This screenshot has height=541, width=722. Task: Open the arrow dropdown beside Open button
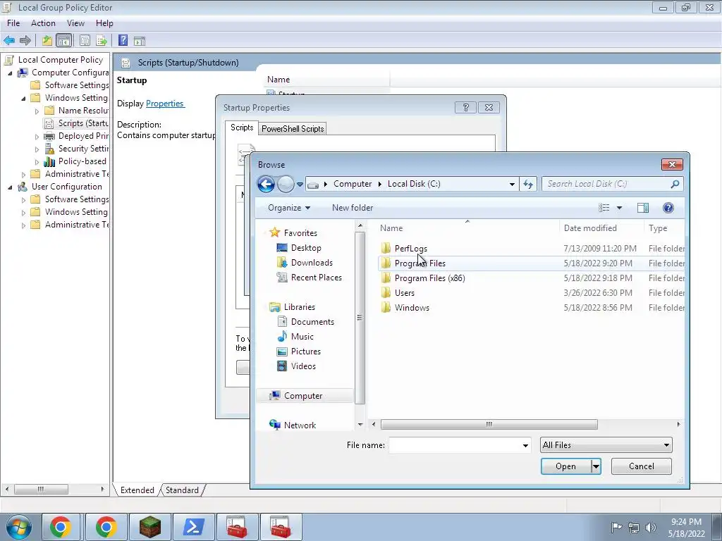click(596, 466)
